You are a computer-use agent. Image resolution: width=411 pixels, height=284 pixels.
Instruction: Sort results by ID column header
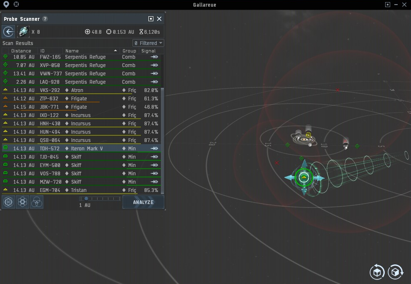[x=50, y=51]
